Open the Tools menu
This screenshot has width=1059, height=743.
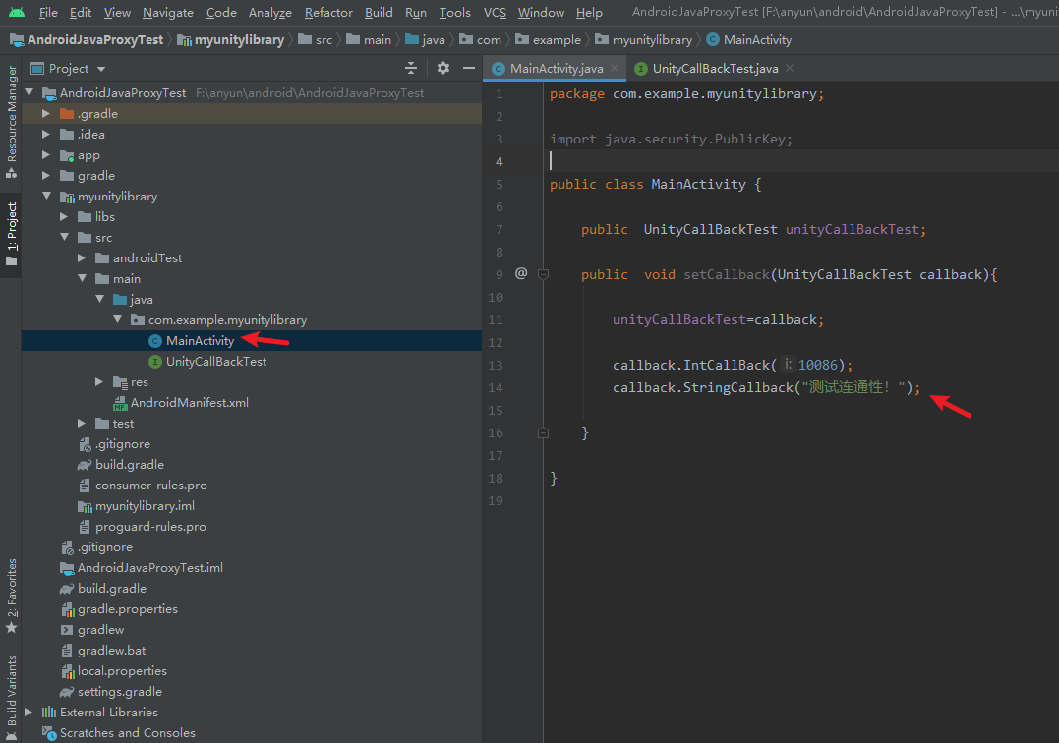click(454, 12)
